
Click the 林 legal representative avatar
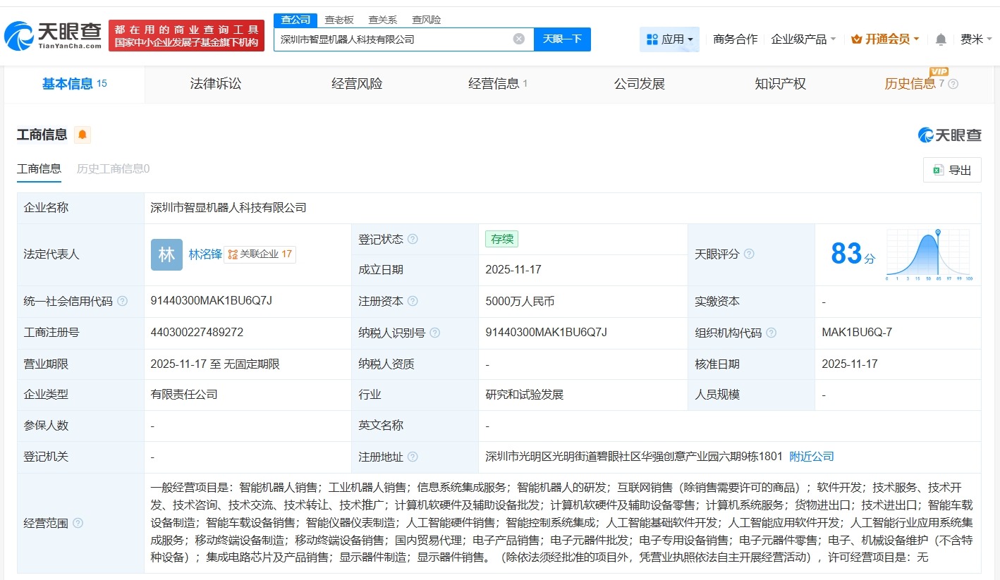point(166,254)
